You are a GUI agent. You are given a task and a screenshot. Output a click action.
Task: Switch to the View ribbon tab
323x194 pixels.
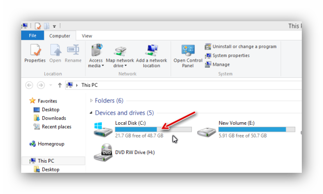87,36
